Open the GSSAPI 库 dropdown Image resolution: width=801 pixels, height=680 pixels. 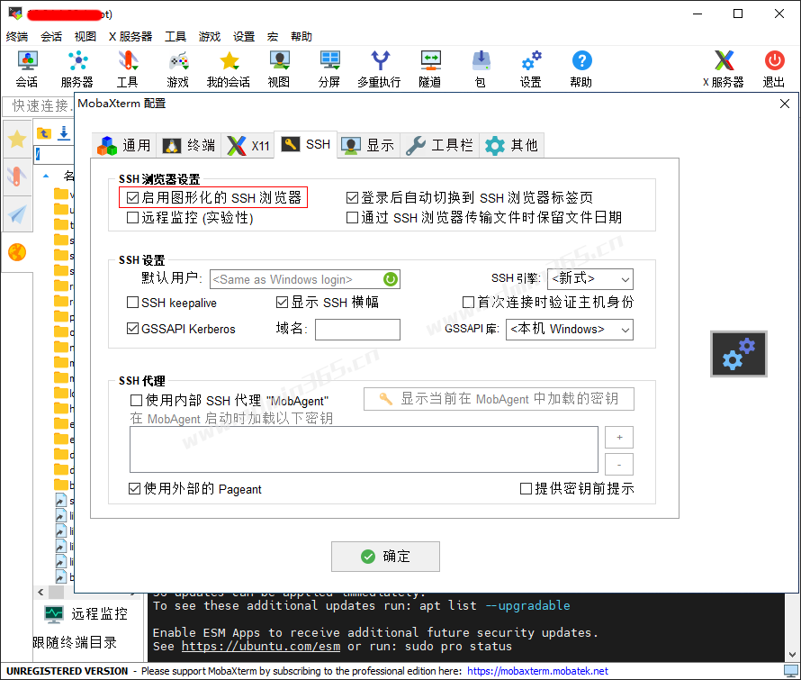tap(570, 330)
